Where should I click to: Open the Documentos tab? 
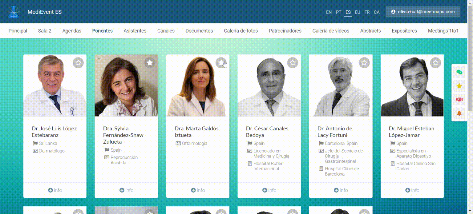tap(199, 31)
